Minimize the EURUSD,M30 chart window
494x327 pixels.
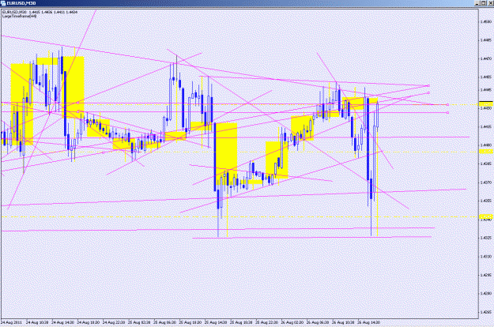point(477,3)
